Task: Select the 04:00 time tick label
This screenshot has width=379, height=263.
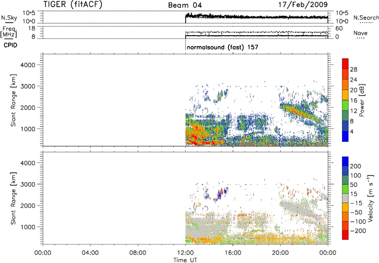Action: click(x=90, y=253)
